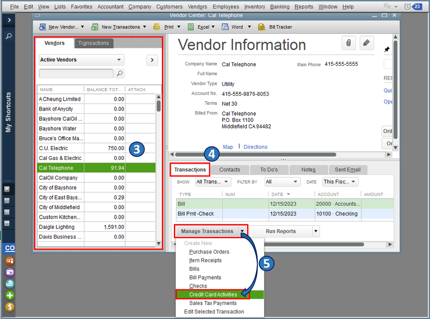The image size is (430, 319).
Task: Click the Directions link
Action: [255, 147]
